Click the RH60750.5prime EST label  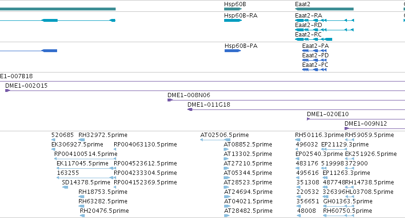coord(347,211)
